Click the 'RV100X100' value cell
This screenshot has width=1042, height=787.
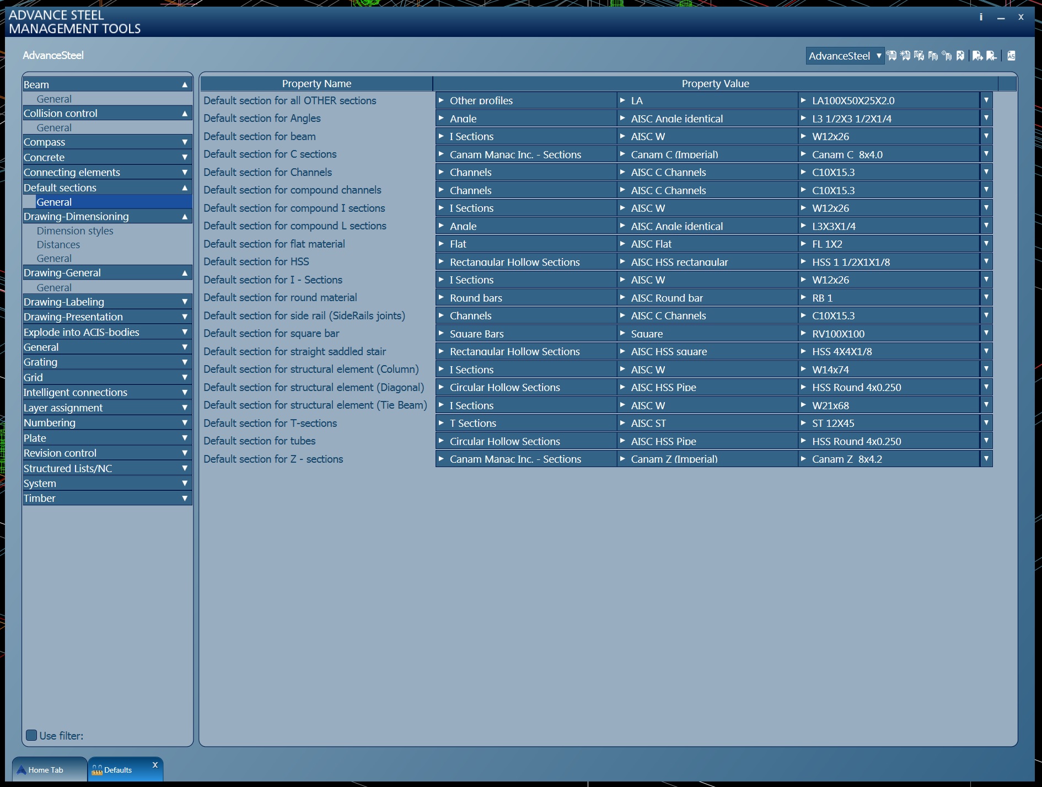889,334
